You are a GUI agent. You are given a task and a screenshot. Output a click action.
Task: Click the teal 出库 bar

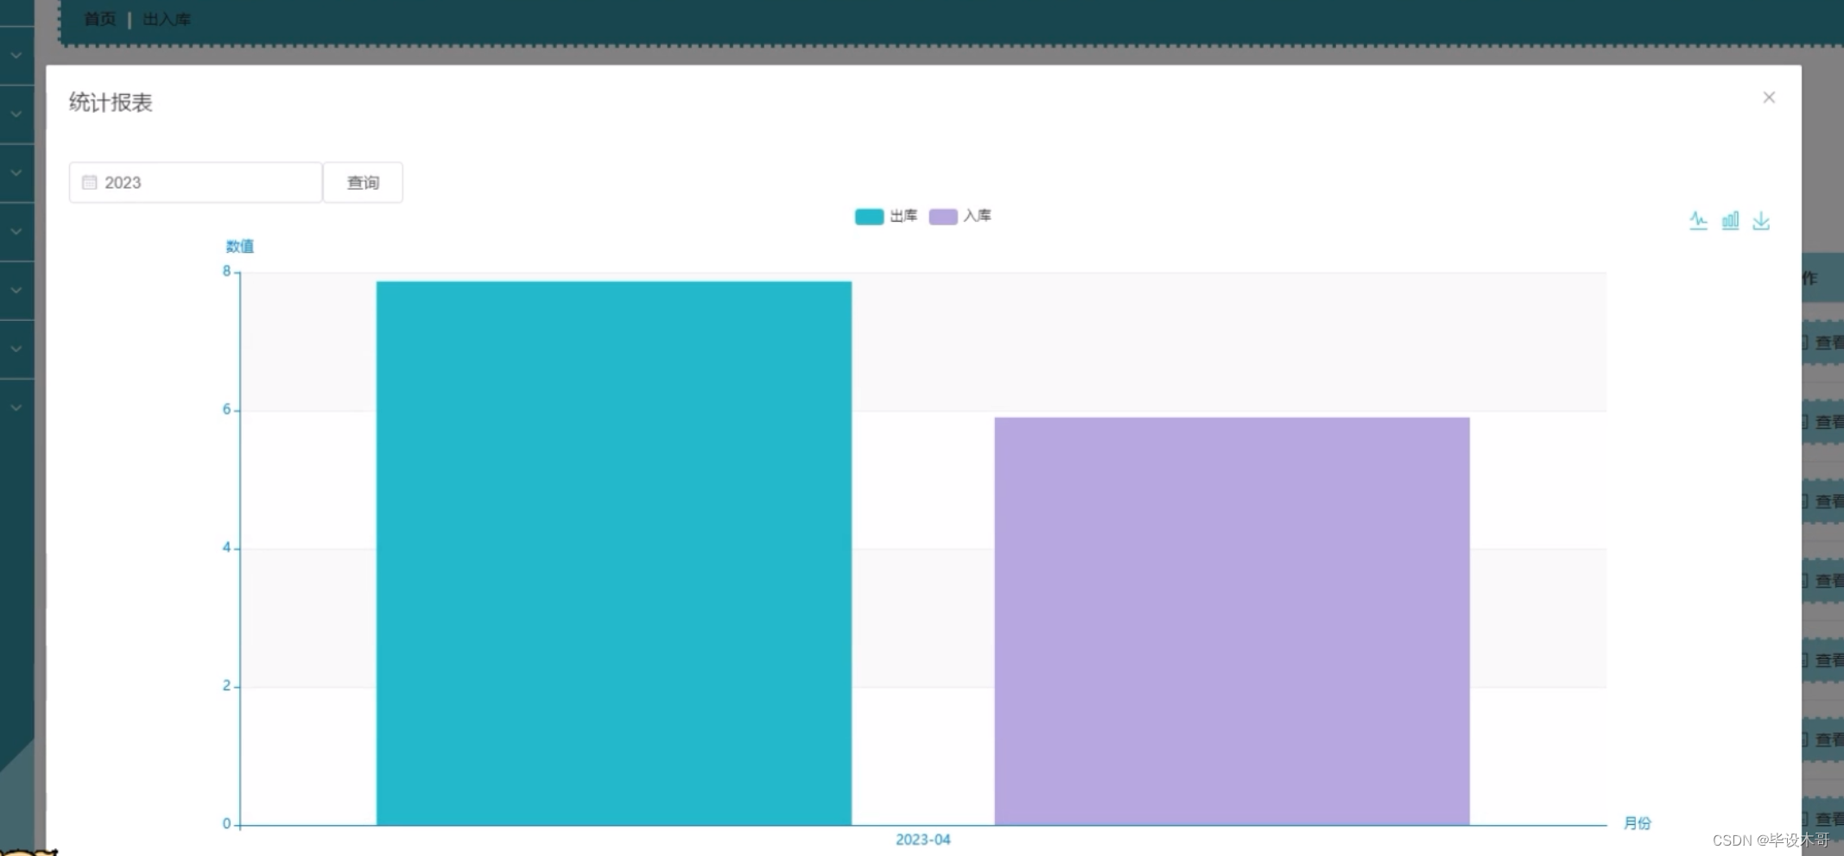614,553
